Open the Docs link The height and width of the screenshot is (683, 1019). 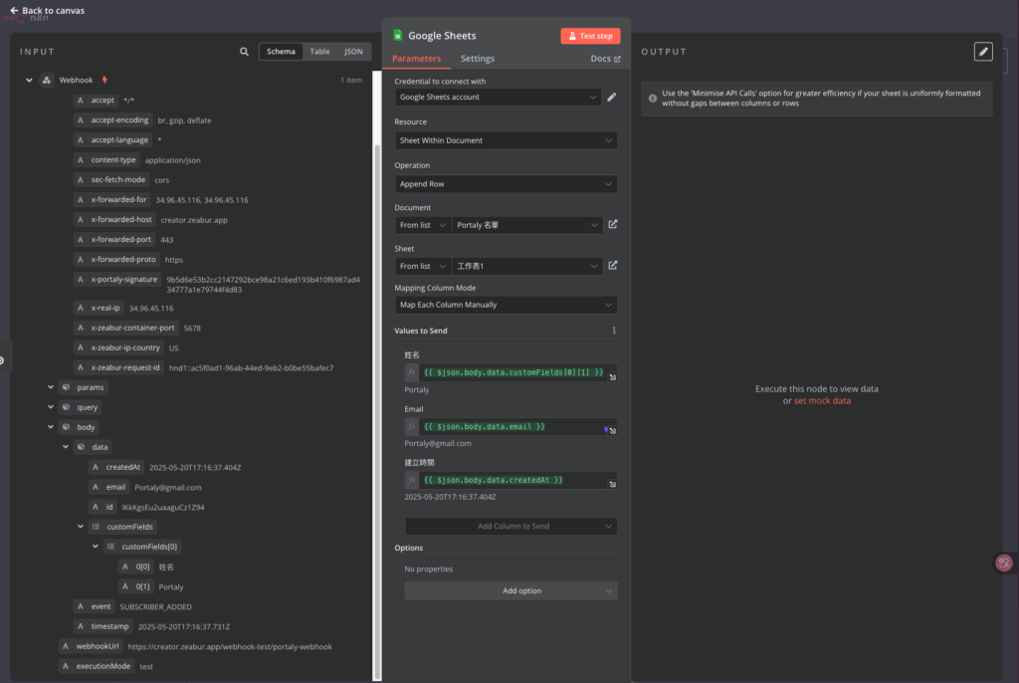605,59
